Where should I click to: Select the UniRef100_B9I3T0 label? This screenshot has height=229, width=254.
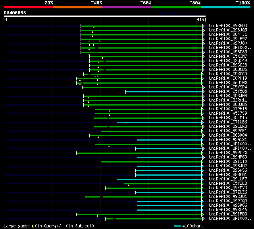tap(228, 161)
